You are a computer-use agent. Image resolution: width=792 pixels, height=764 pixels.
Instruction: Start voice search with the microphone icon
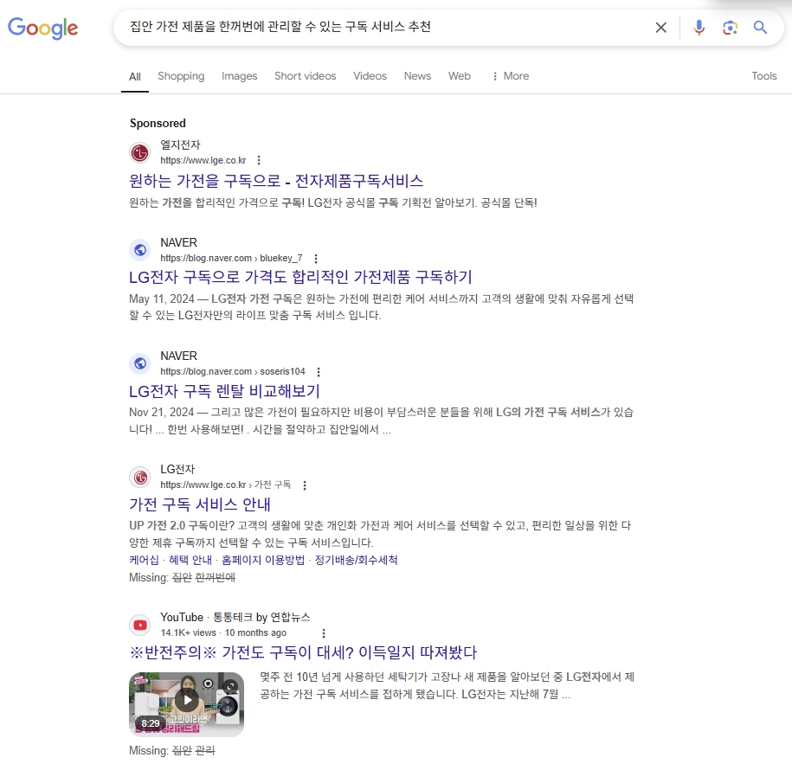click(699, 28)
